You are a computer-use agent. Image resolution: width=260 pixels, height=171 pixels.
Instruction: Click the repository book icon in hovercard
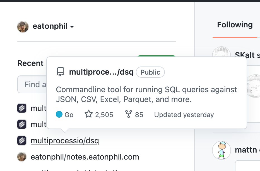click(60, 72)
